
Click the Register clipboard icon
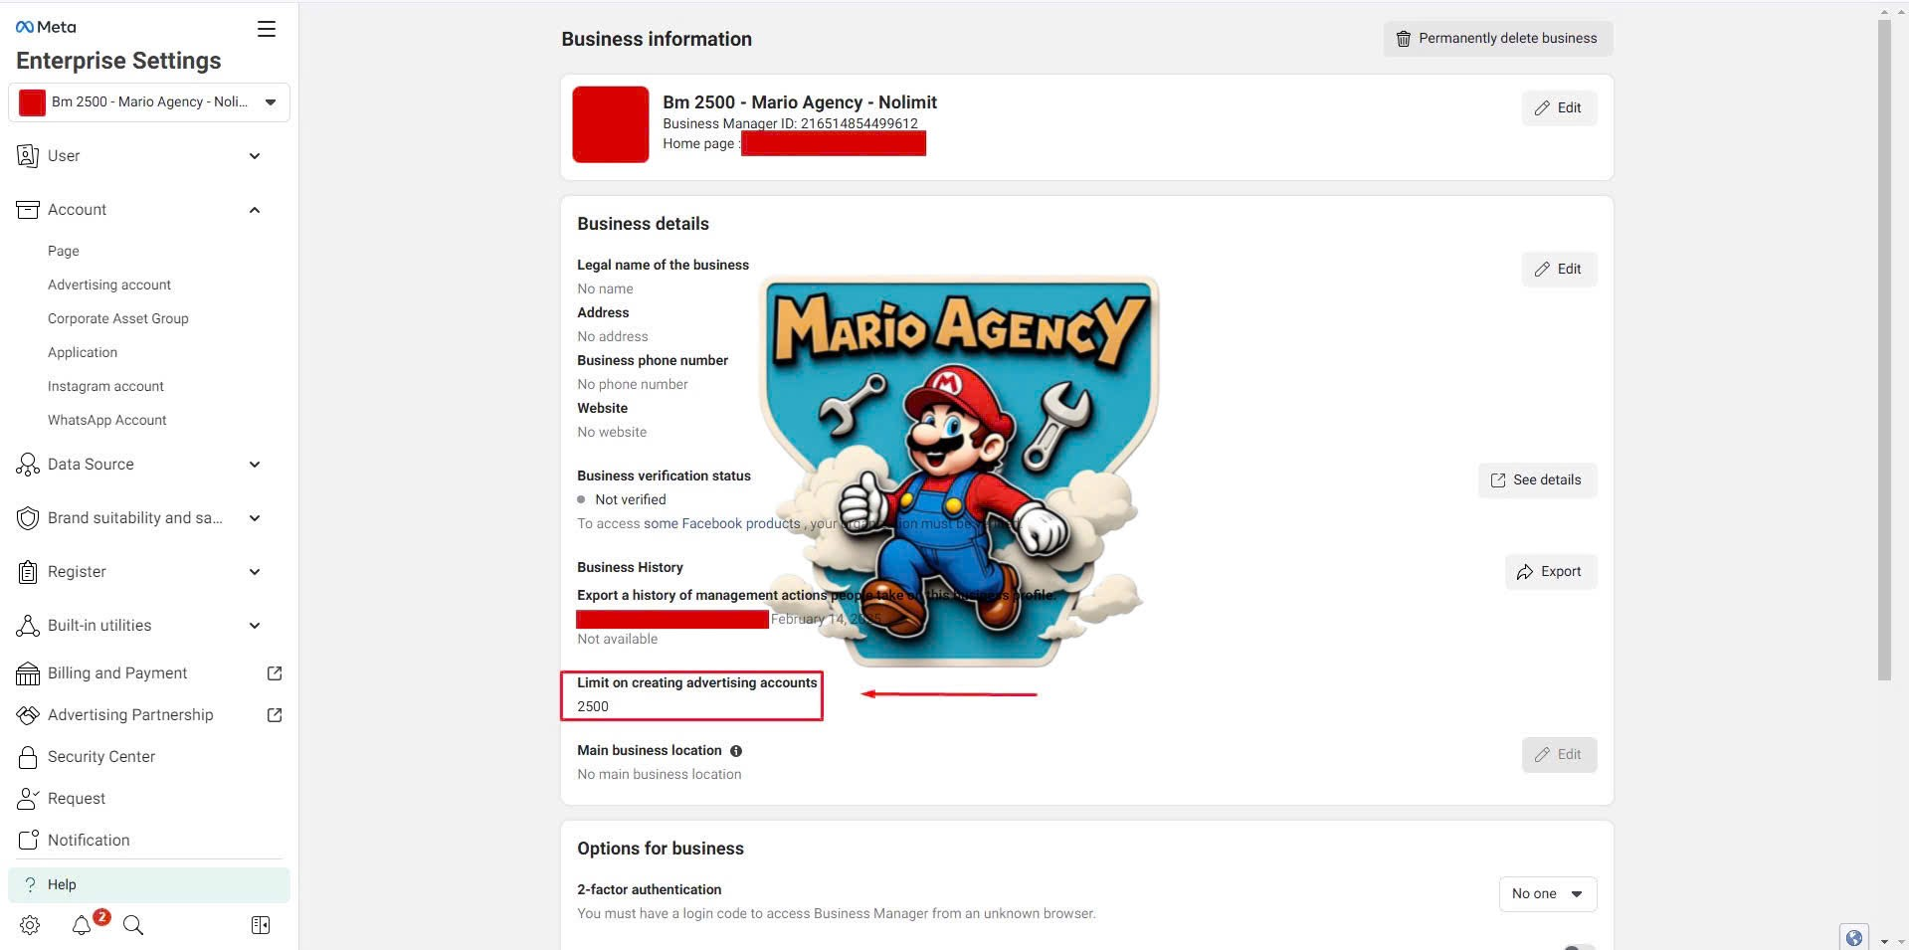(x=28, y=572)
